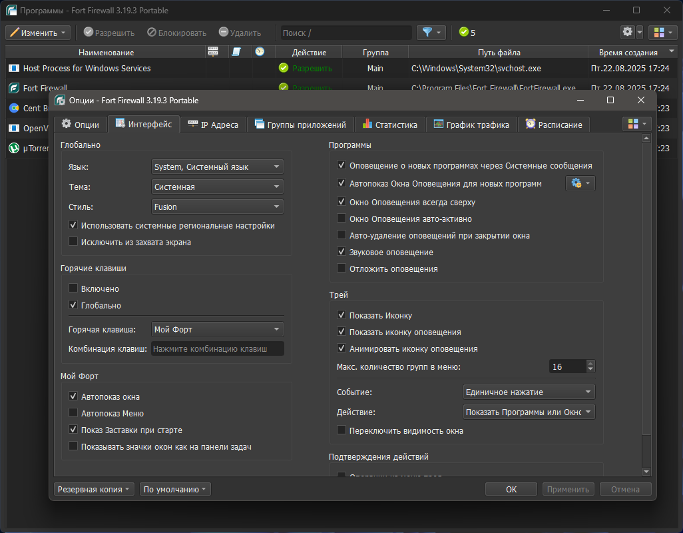Toggle the hotkeys Глобально checkbox

[x=73, y=305]
